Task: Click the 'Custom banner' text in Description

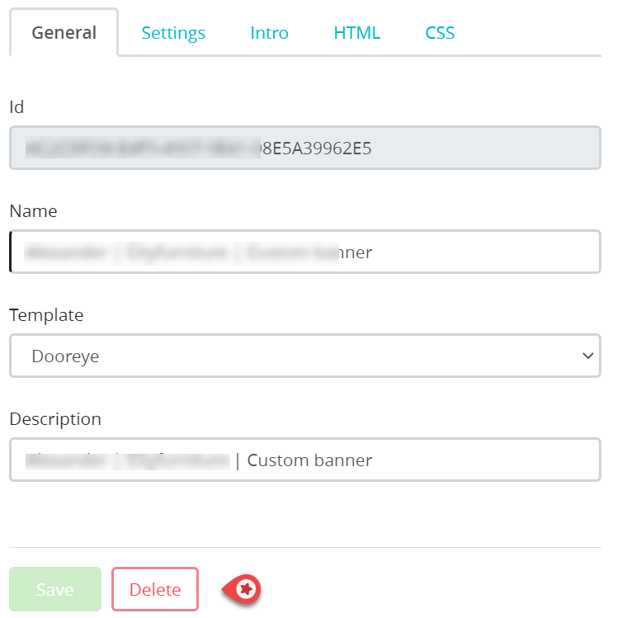Action: point(309,460)
